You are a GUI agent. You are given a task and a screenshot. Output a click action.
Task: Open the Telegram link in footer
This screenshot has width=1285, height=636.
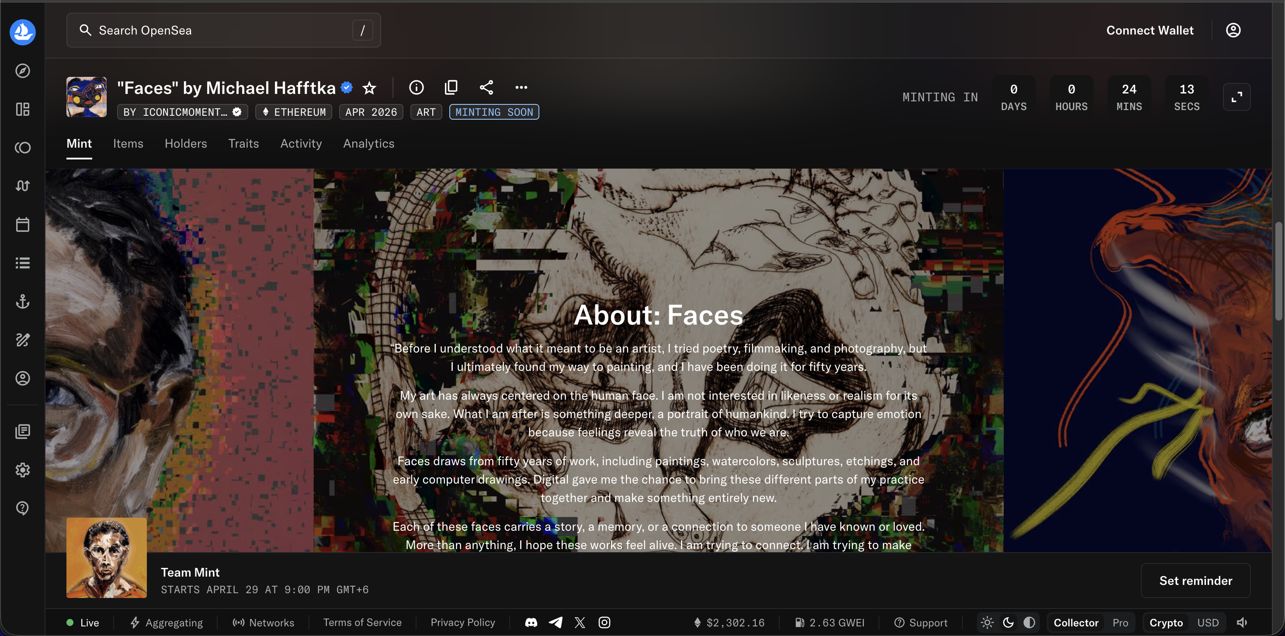(556, 622)
